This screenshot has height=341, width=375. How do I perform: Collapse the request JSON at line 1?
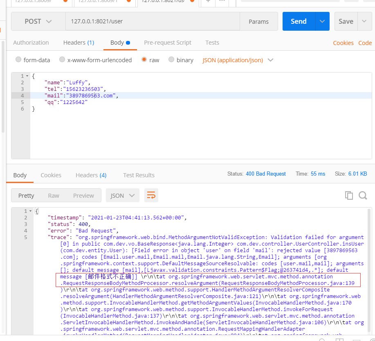pyautogui.click(x=27, y=76)
